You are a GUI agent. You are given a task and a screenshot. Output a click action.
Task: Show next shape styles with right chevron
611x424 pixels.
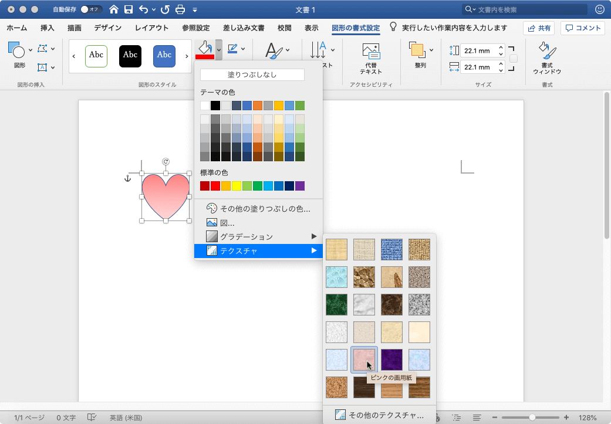[187, 56]
